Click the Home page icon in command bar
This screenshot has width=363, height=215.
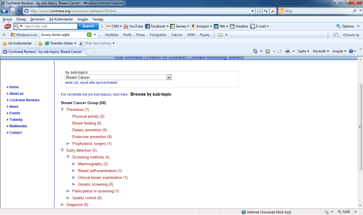[255, 51]
